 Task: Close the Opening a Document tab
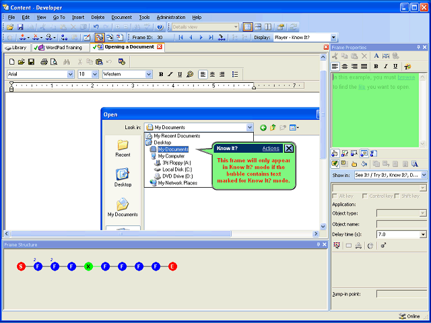[x=160, y=47]
